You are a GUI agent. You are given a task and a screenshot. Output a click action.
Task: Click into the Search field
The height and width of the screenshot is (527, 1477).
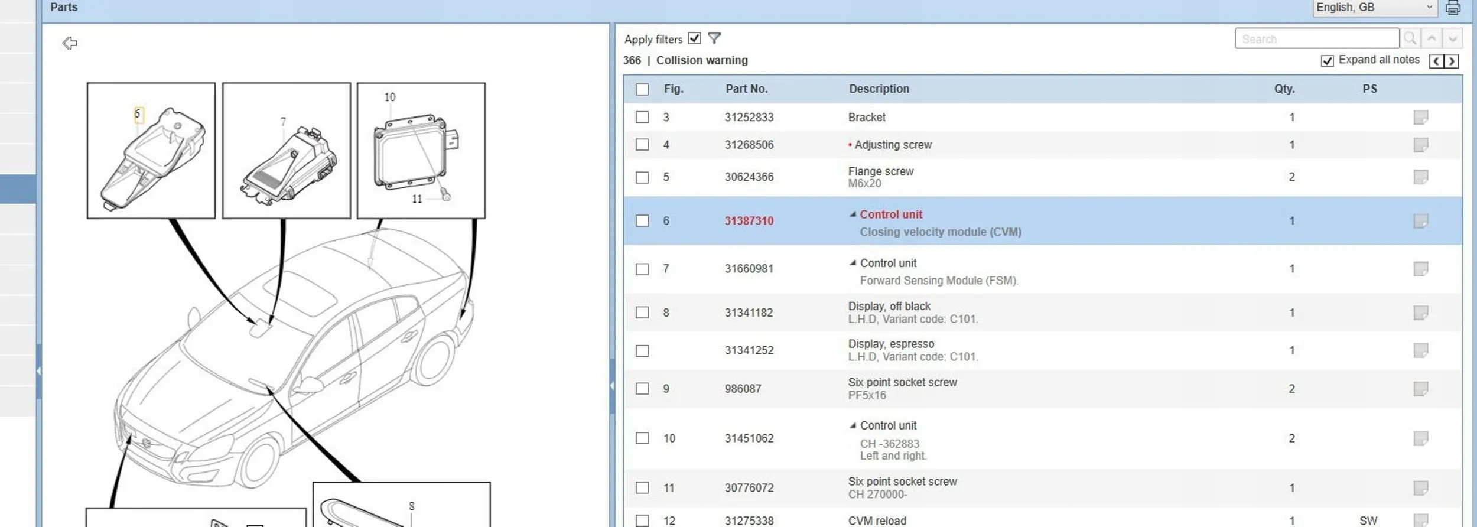point(1317,39)
